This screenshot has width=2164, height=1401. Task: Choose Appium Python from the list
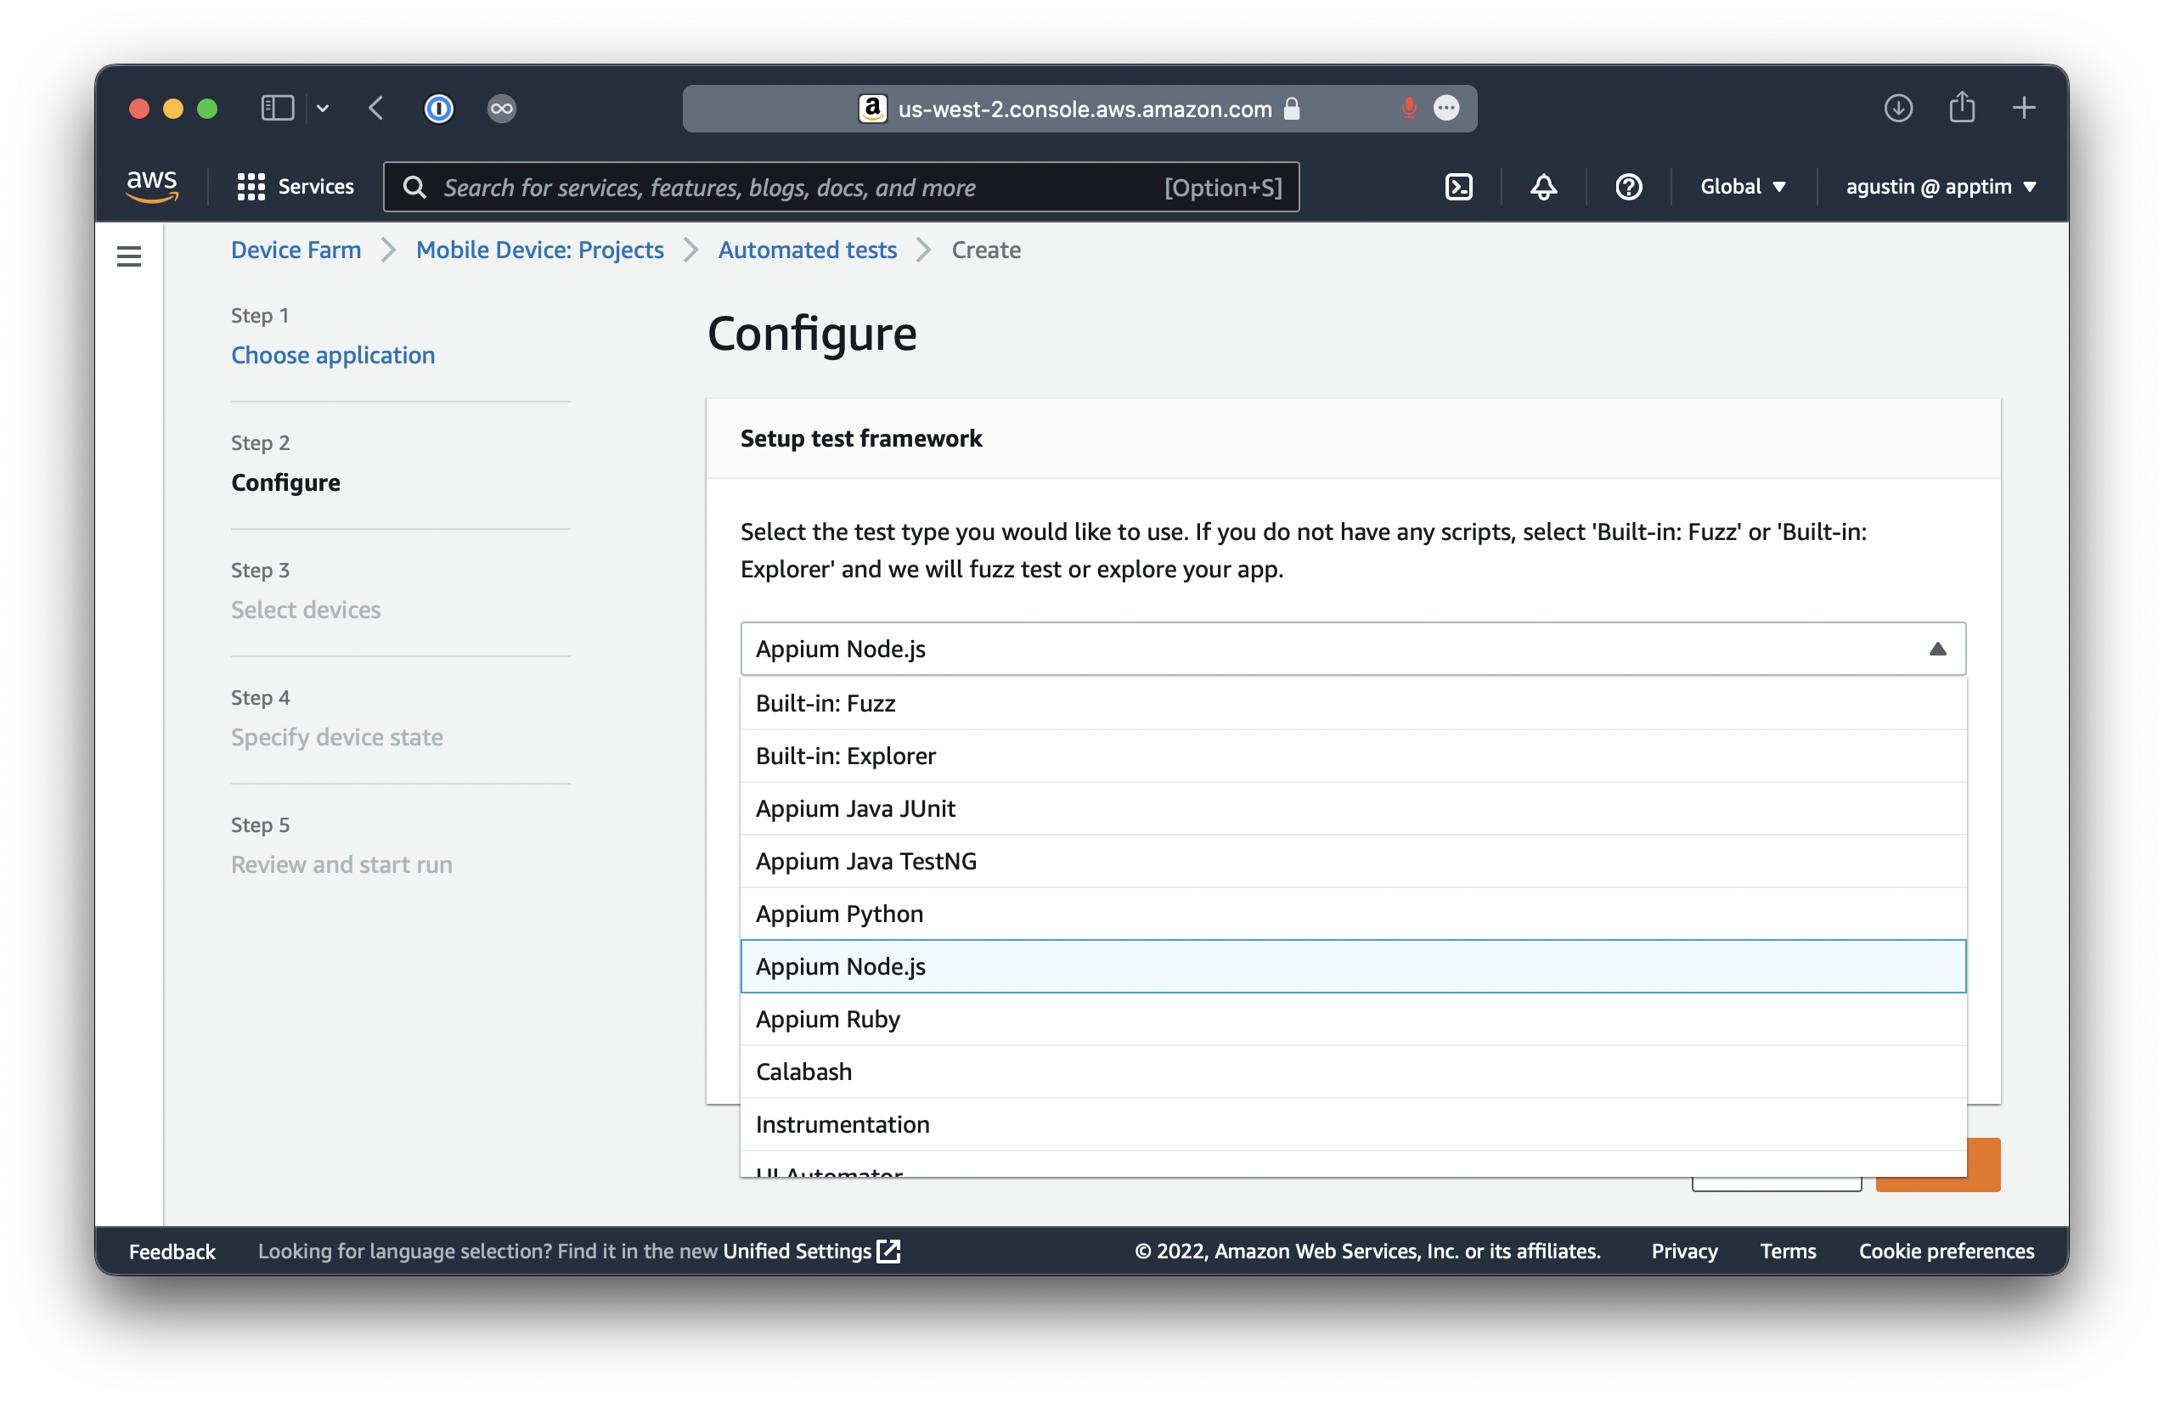(x=839, y=914)
